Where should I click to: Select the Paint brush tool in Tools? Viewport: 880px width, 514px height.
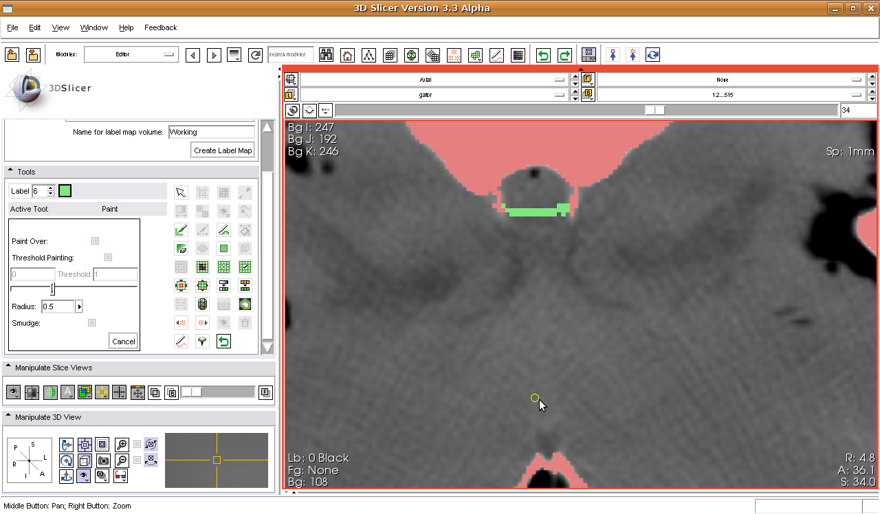point(181,230)
